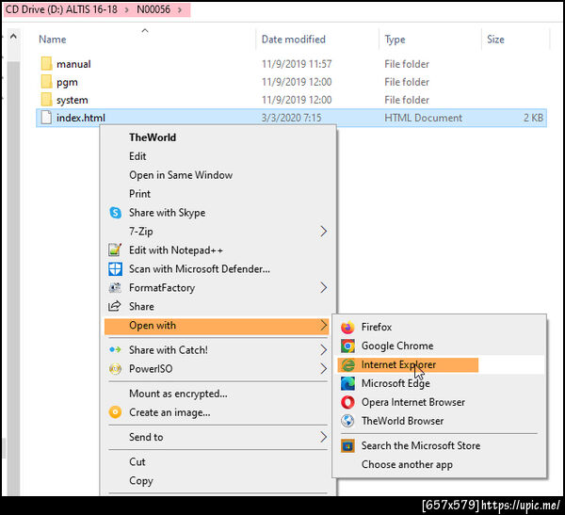The width and height of the screenshot is (565, 515).
Task: Sort by Type column header
Action: pos(395,40)
